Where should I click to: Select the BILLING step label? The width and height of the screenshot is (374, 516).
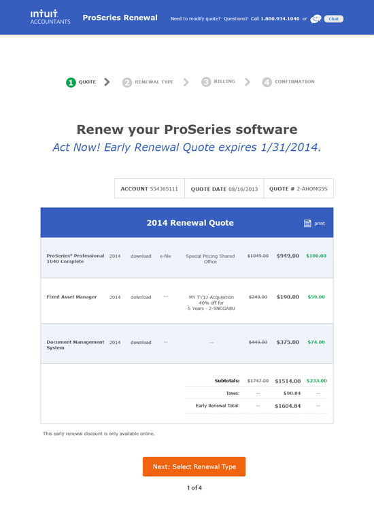tap(224, 82)
